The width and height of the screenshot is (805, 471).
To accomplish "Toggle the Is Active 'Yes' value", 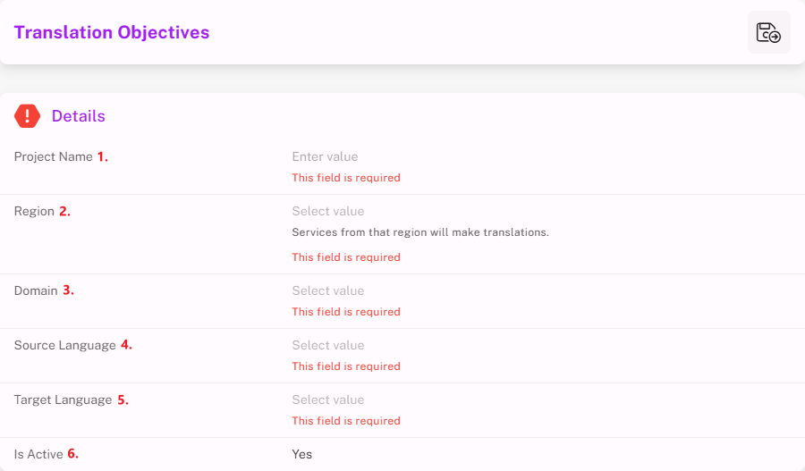I will point(302,455).
